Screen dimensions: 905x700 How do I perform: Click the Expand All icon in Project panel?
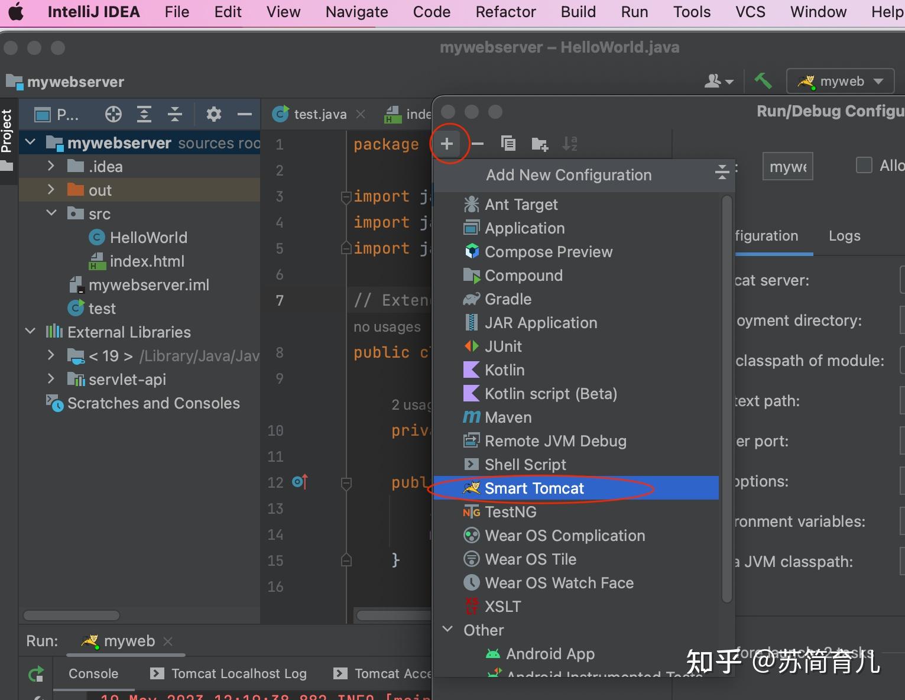(144, 114)
